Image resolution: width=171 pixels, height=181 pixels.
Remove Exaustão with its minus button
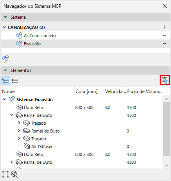tap(164, 44)
